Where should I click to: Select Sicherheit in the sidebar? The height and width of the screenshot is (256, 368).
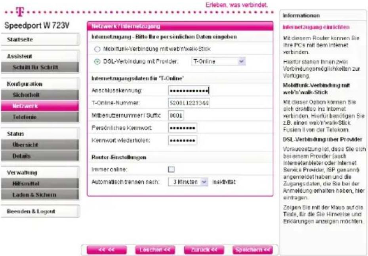click(40, 95)
